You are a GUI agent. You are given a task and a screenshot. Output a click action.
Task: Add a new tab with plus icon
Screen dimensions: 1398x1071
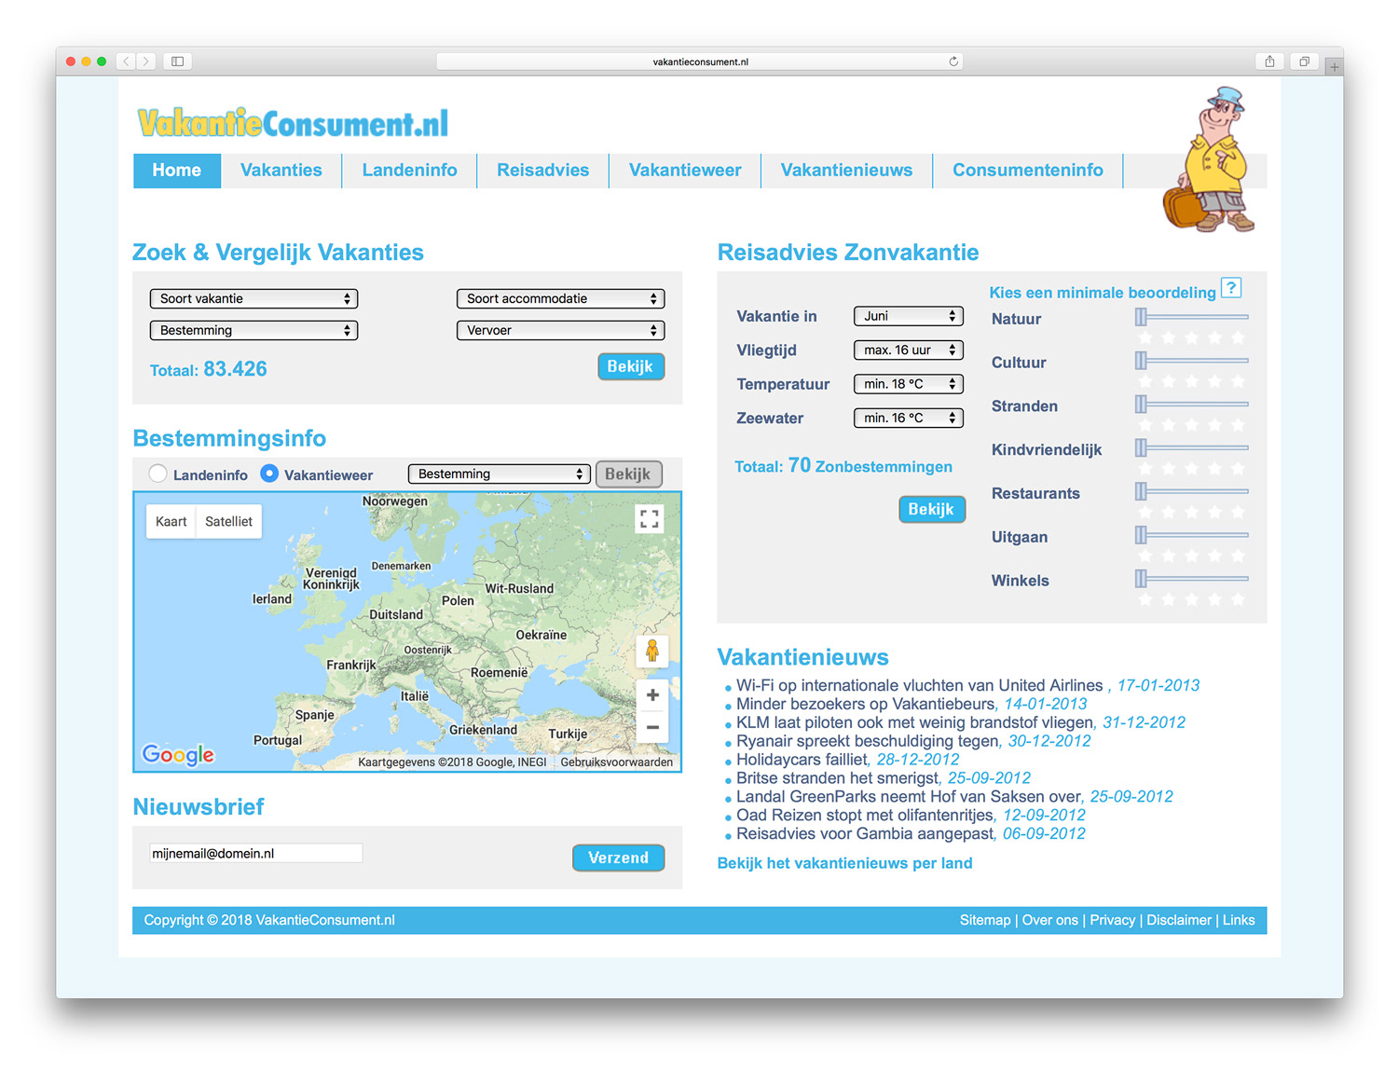point(1335,66)
